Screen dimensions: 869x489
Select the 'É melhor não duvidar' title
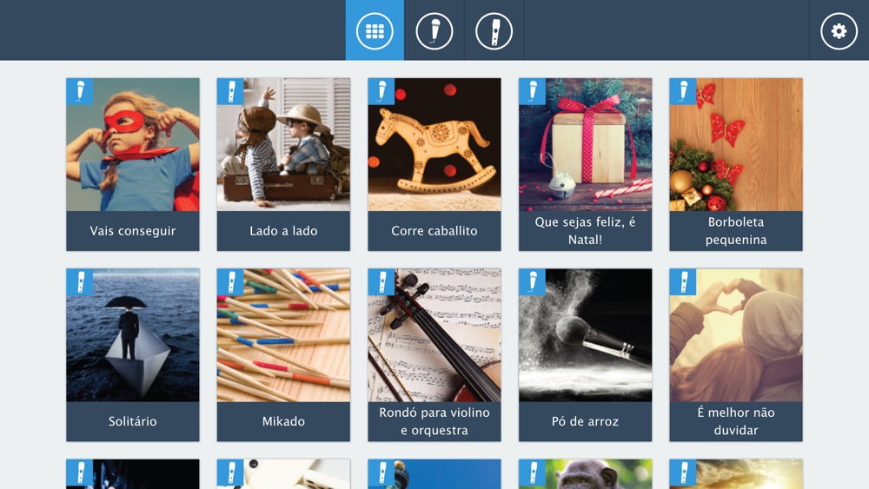click(736, 421)
